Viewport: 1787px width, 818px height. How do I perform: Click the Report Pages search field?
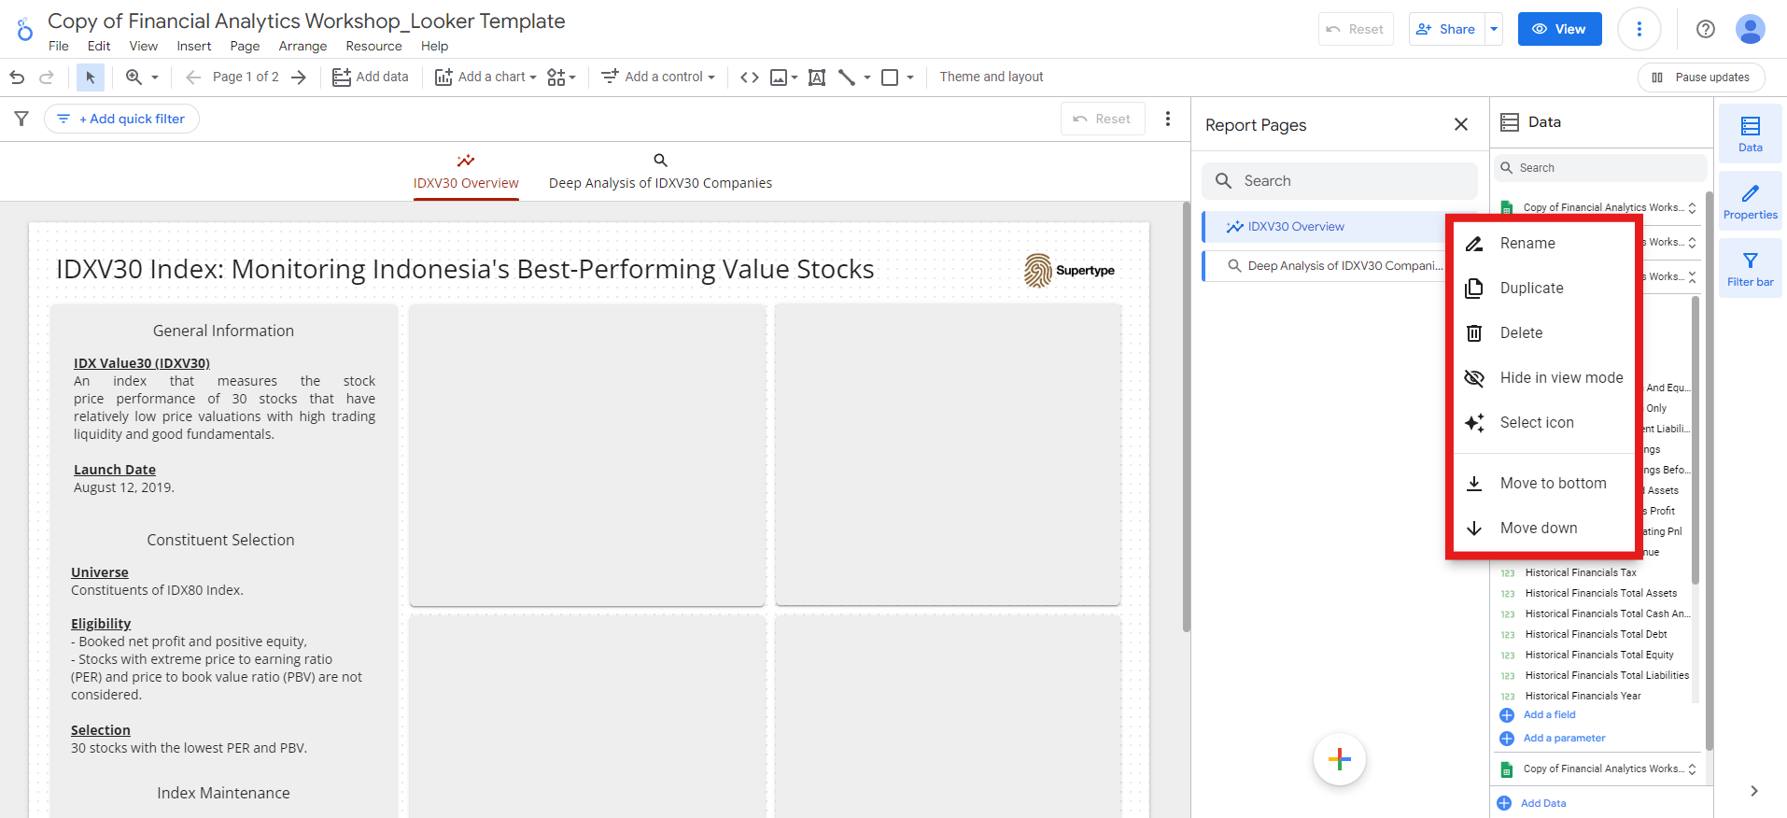1339,181
